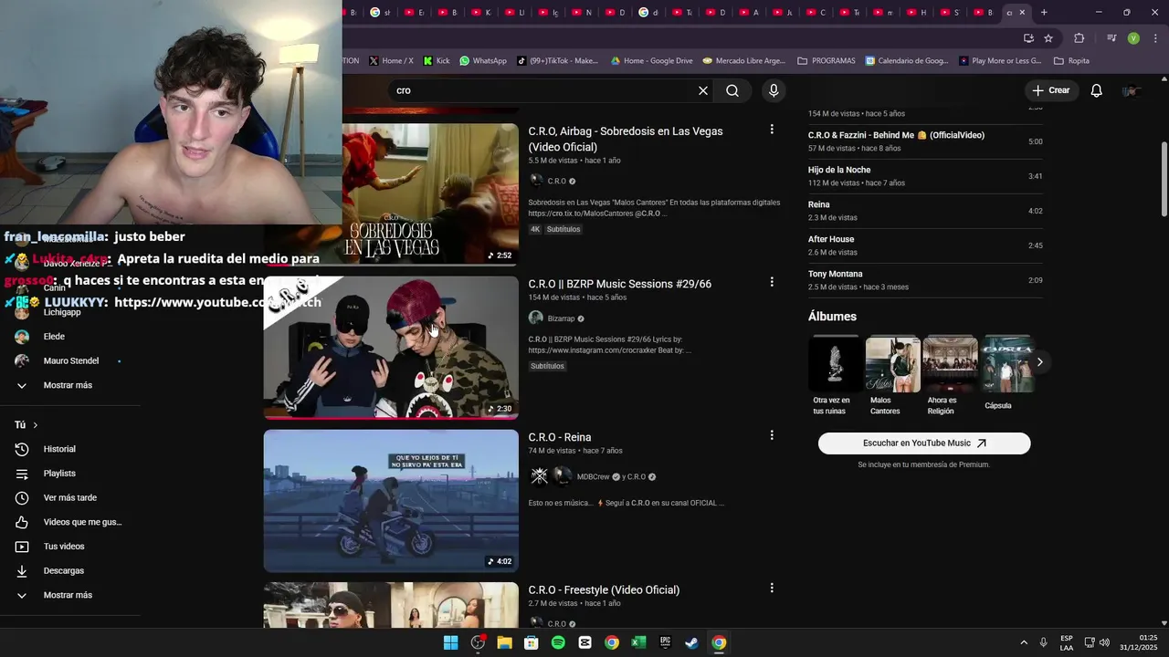Open the Crear menu button

coord(1051,90)
